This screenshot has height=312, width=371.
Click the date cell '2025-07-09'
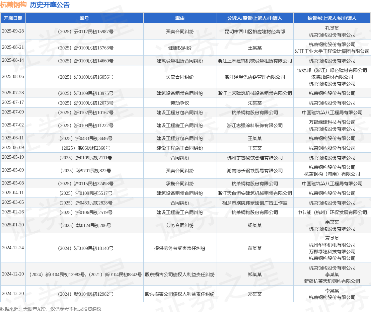[13, 112]
